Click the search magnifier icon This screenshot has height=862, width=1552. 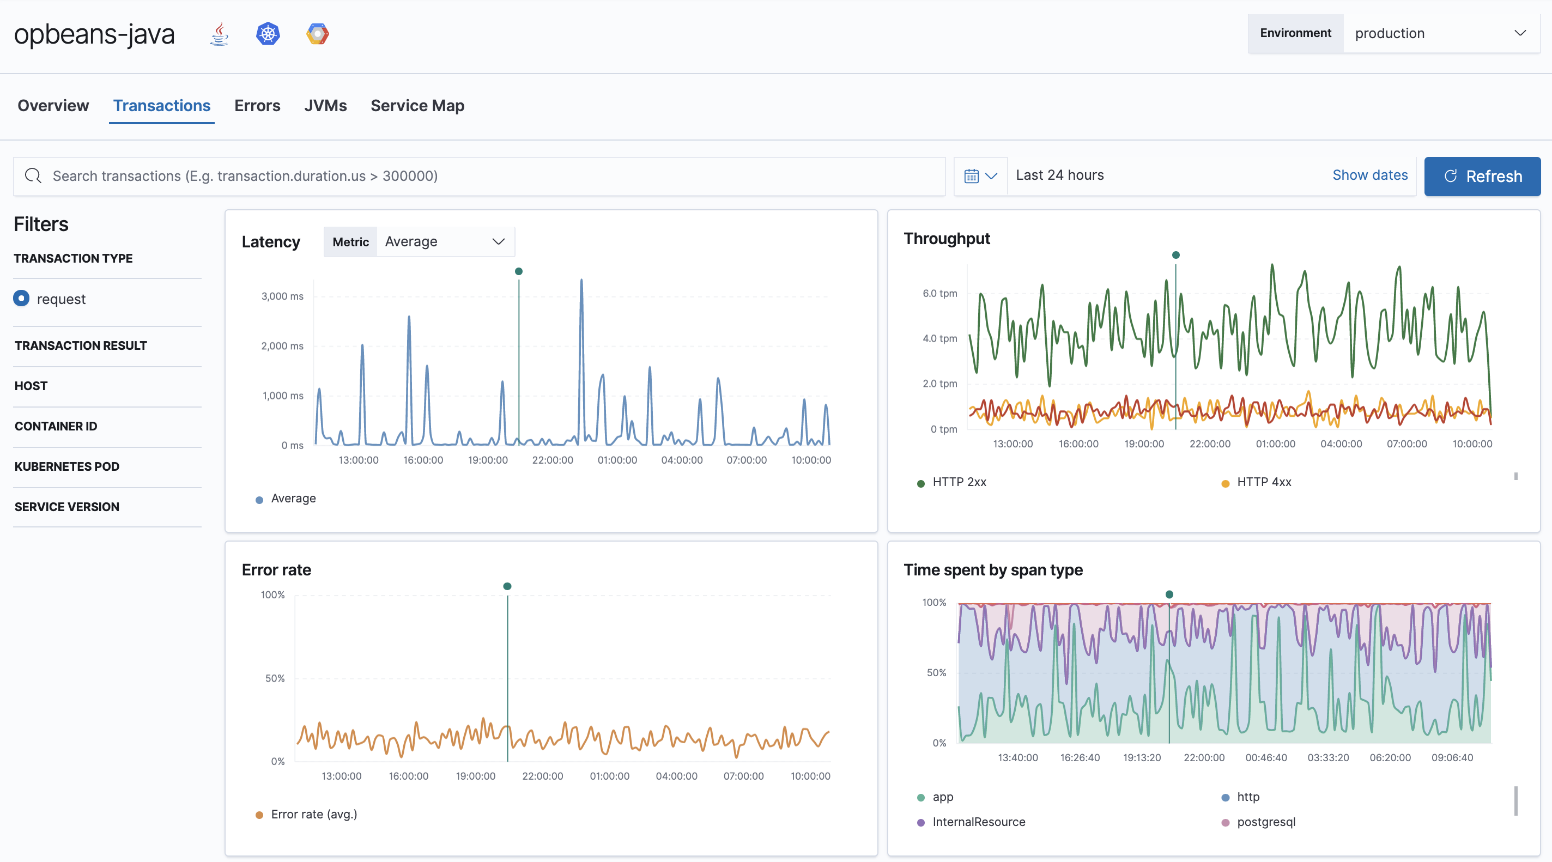[x=33, y=176]
